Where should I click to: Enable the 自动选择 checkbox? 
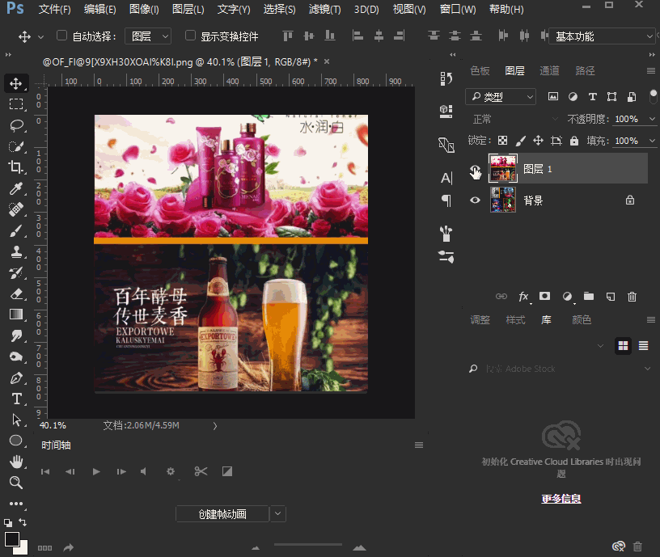click(61, 36)
